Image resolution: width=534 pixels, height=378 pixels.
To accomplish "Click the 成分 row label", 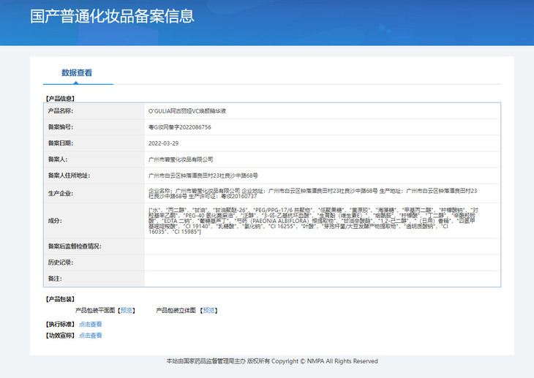I will [56, 220].
